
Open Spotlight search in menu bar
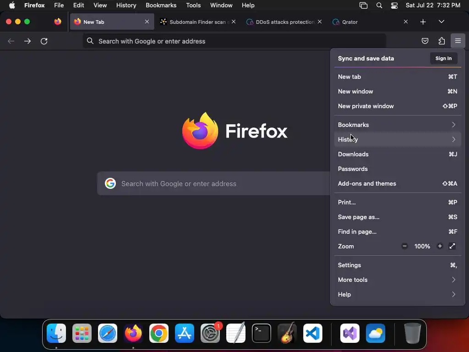coord(379,5)
